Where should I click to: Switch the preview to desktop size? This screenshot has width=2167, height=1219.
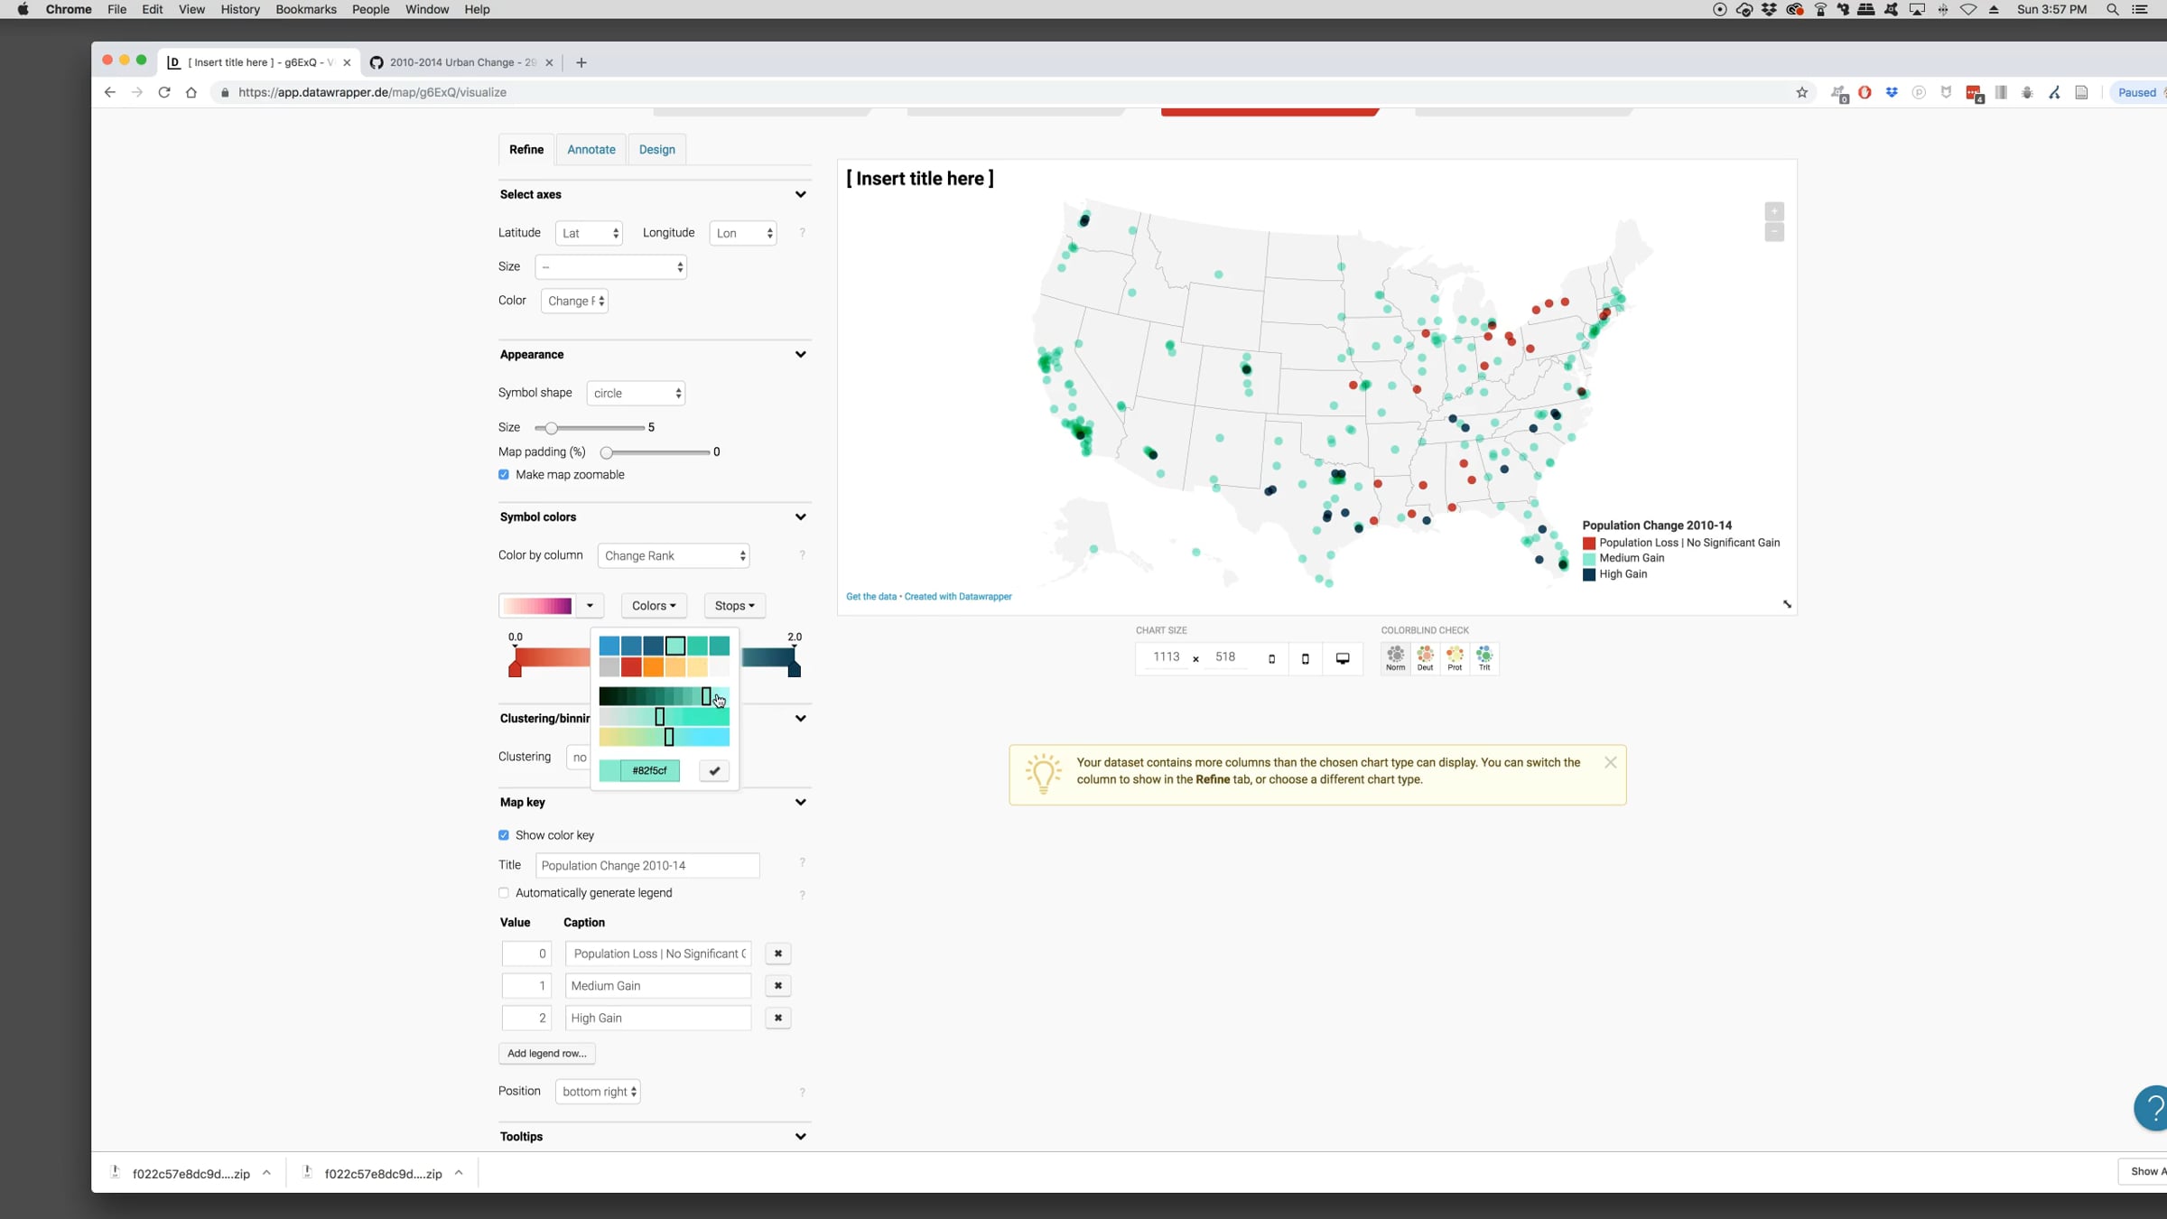1343,658
